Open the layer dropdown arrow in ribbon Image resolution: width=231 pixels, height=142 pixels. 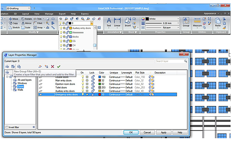(92, 23)
